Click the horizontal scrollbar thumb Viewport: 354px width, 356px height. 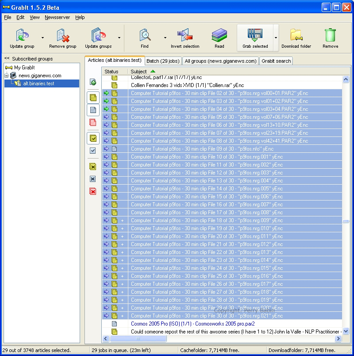[138, 338]
